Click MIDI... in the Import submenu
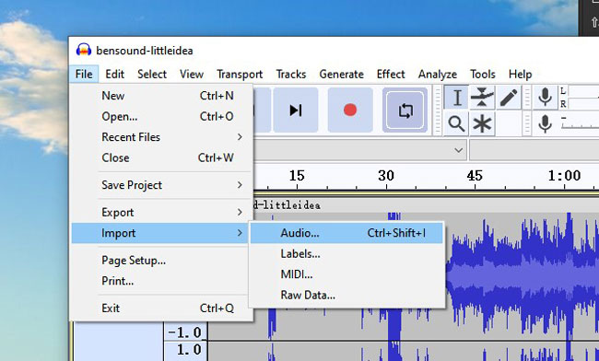599x361 pixels. point(346,274)
